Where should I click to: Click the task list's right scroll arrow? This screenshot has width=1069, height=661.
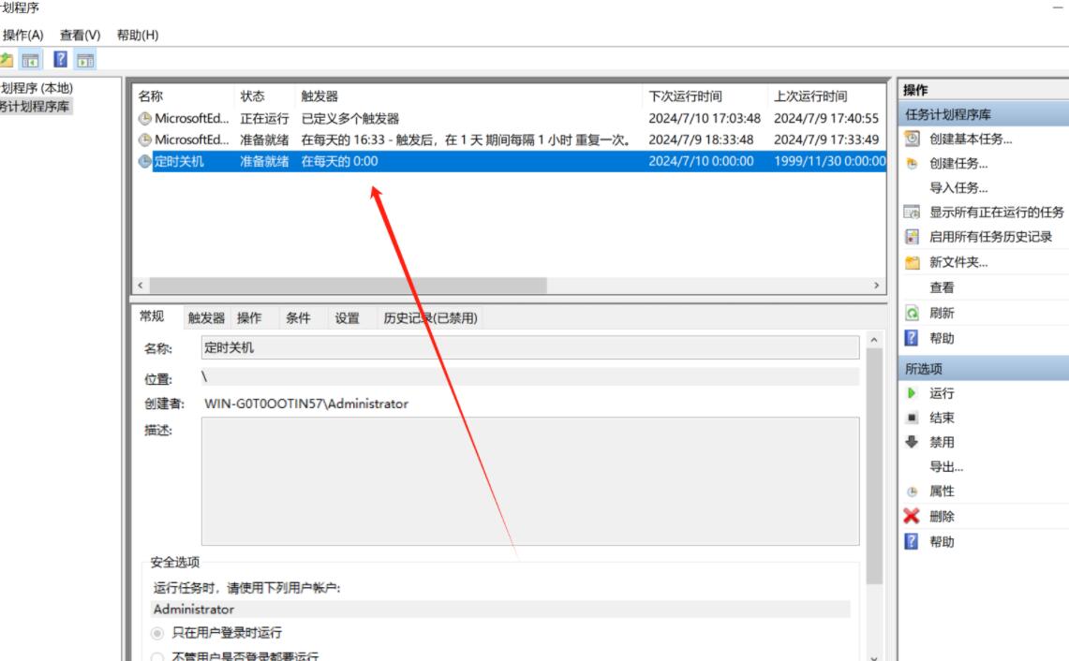pyautogui.click(x=877, y=286)
